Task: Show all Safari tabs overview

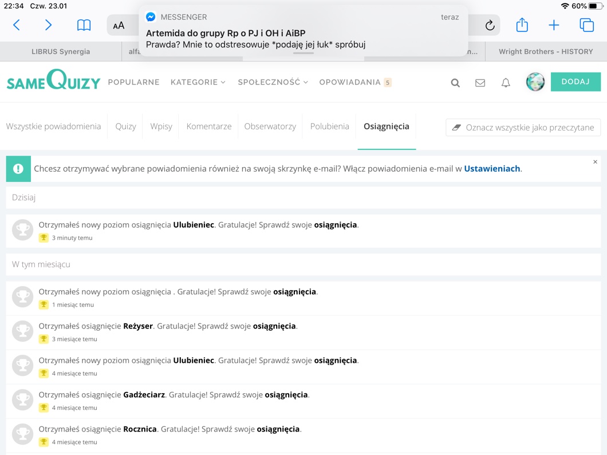Action: [586, 25]
